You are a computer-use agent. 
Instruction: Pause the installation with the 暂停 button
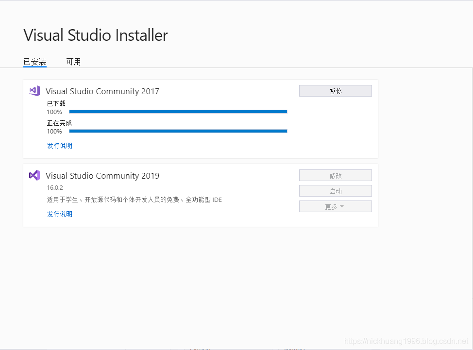pos(336,91)
